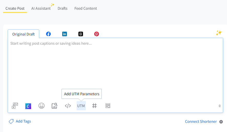
Task: Switch to the Facebook caption tab
Action: (x=48, y=34)
